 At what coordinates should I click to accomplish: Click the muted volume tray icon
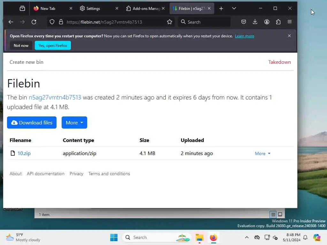(x=275, y=237)
